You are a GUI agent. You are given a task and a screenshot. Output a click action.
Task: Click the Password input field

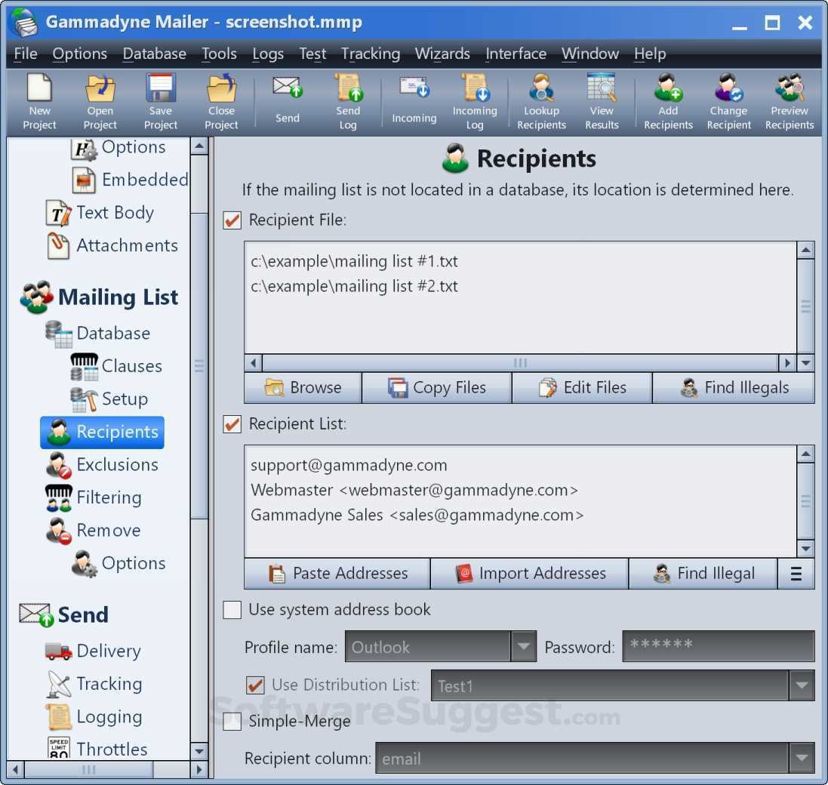coord(718,646)
